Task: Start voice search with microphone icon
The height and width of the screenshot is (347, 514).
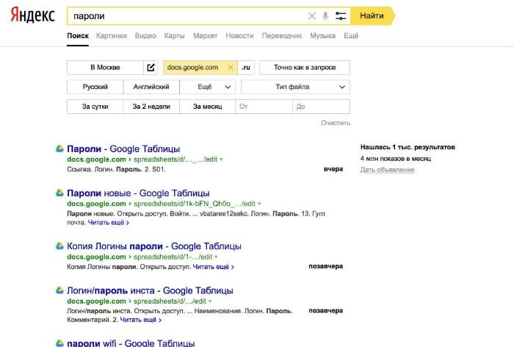Action: point(325,15)
